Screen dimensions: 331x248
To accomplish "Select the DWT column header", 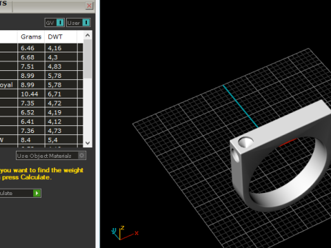I will (61, 37).
